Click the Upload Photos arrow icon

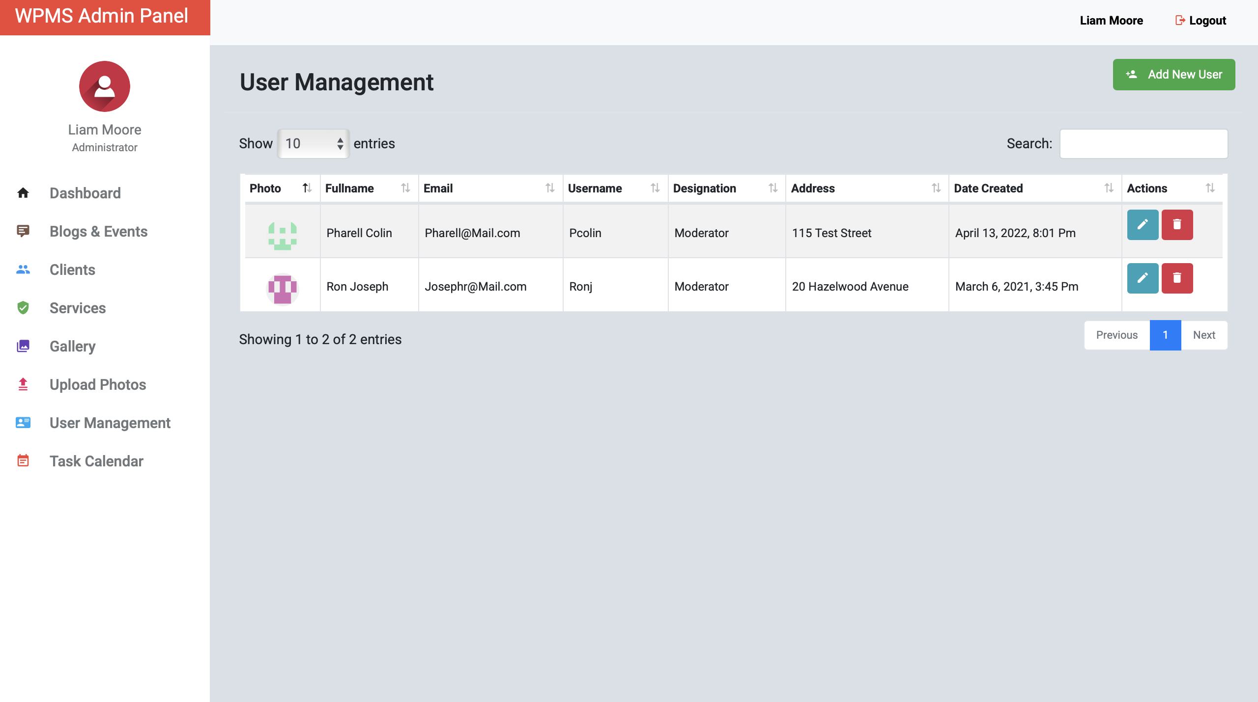tap(23, 384)
